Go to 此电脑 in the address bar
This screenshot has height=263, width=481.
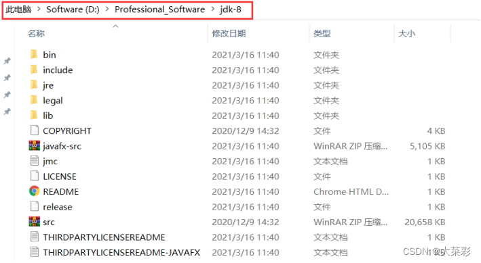[18, 9]
